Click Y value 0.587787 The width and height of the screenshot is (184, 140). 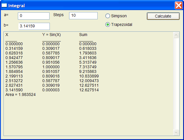click(51, 81)
